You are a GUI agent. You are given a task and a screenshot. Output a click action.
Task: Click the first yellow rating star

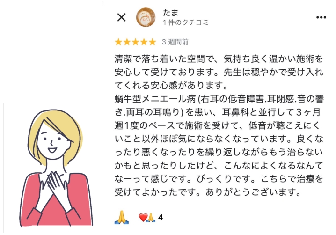tap(118, 42)
